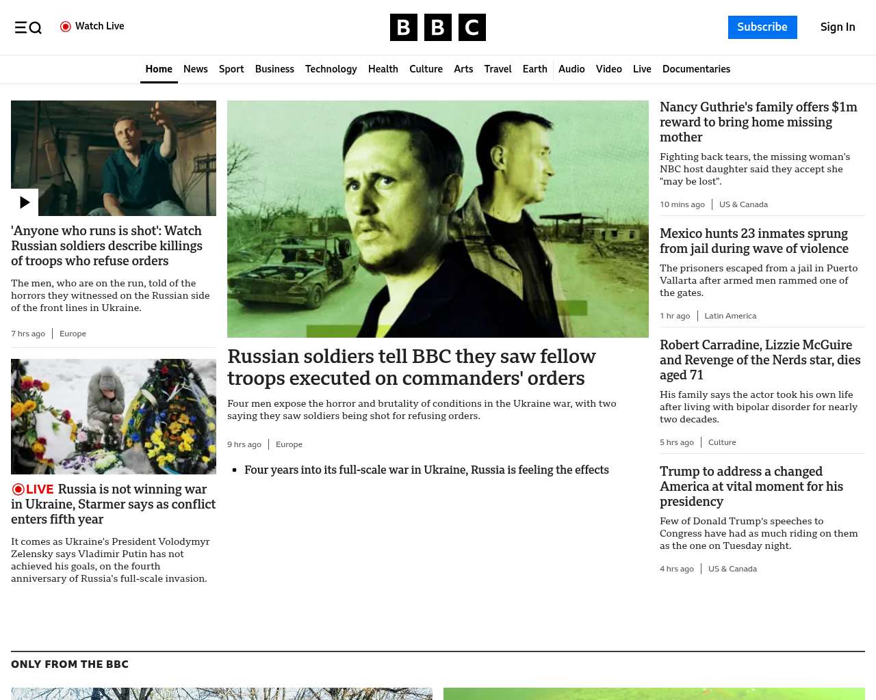Play the Russian soldiers video icon

(25, 202)
